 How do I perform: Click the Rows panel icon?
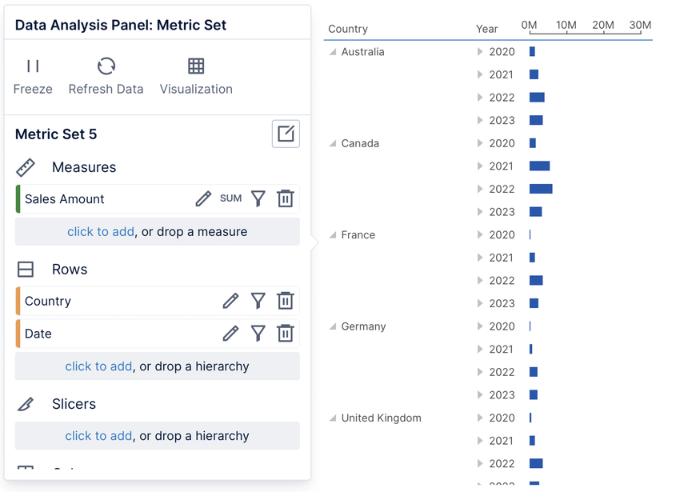[x=26, y=270]
